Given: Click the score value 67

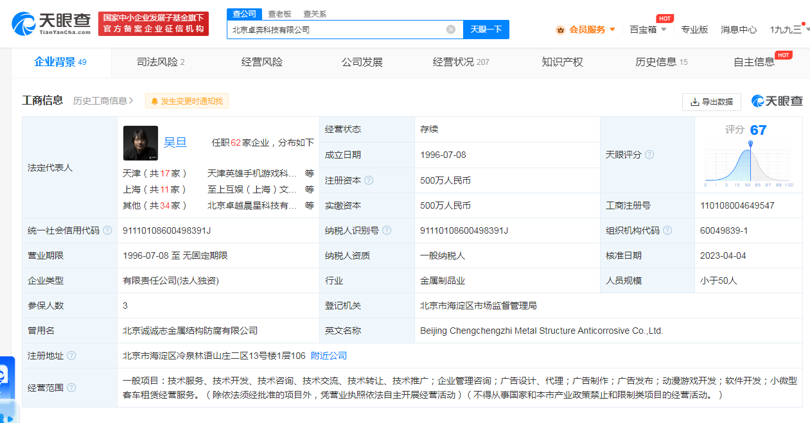Looking at the screenshot, I should coord(759,130).
